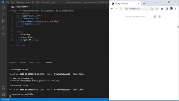This screenshot has height=101, width=179.
Task: View site information icon in address bar
Action: 126,9
